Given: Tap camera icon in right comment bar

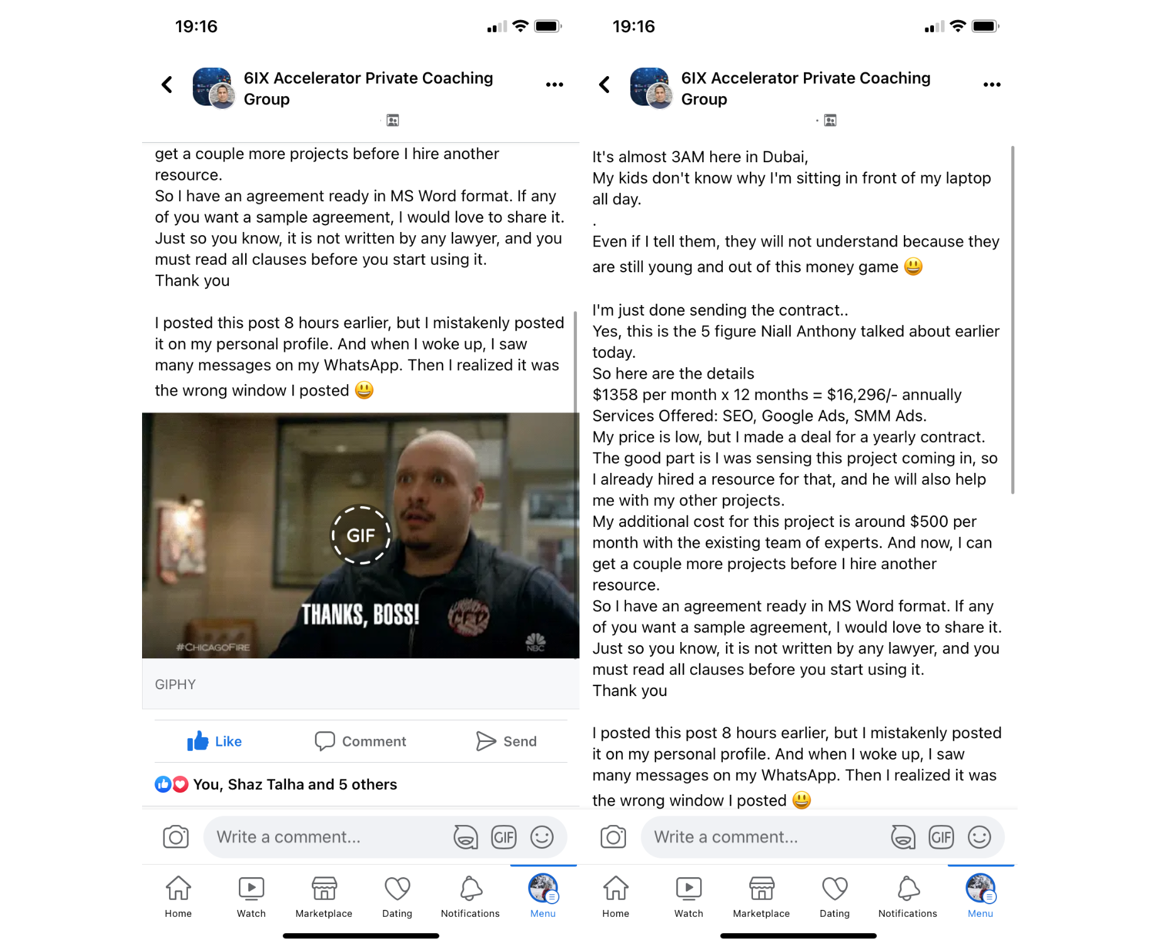Looking at the screenshot, I should click(613, 837).
